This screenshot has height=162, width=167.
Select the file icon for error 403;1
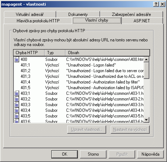[x=17, y=93]
